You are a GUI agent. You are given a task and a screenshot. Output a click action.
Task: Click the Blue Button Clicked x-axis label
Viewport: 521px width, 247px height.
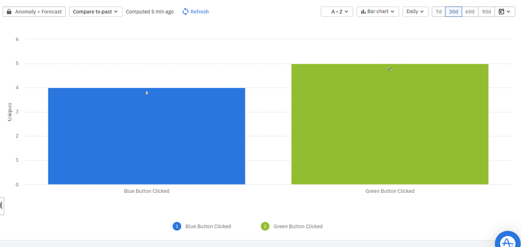point(147,191)
